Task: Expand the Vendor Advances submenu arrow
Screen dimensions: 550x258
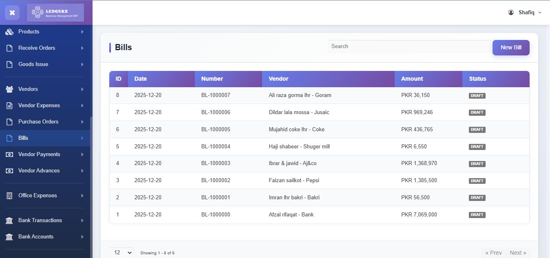Action: 82,171
